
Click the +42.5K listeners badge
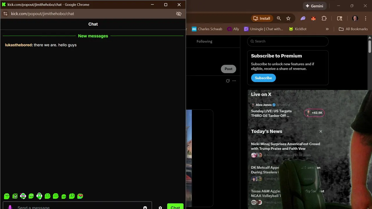(314, 113)
